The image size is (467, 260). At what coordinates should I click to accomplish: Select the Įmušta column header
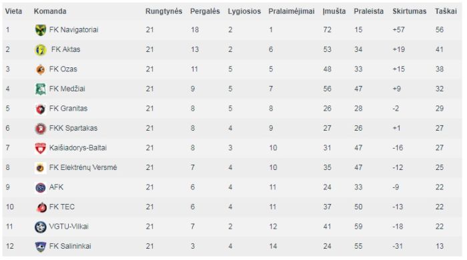(334, 11)
